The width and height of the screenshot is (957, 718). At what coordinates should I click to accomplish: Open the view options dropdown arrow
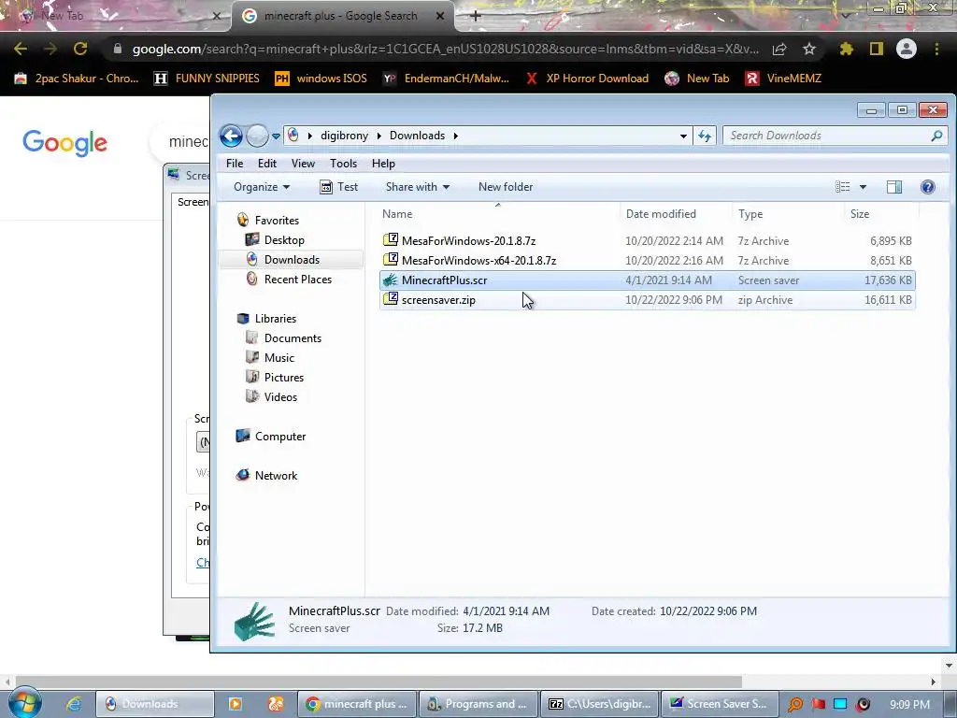[863, 187]
